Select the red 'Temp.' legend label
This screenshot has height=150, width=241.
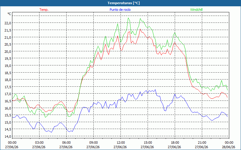click(x=44, y=10)
